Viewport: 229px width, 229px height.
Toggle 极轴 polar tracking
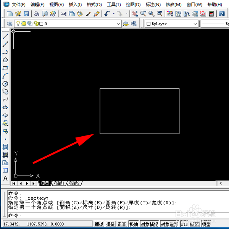click(134, 224)
